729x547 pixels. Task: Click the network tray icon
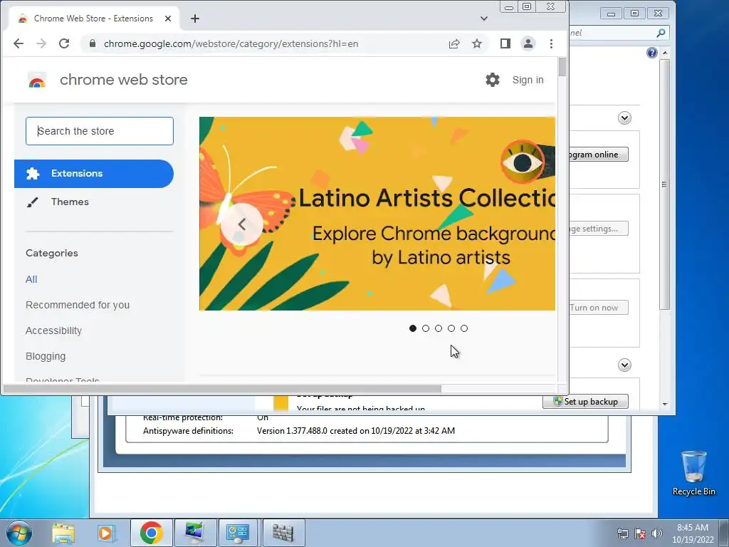622,534
